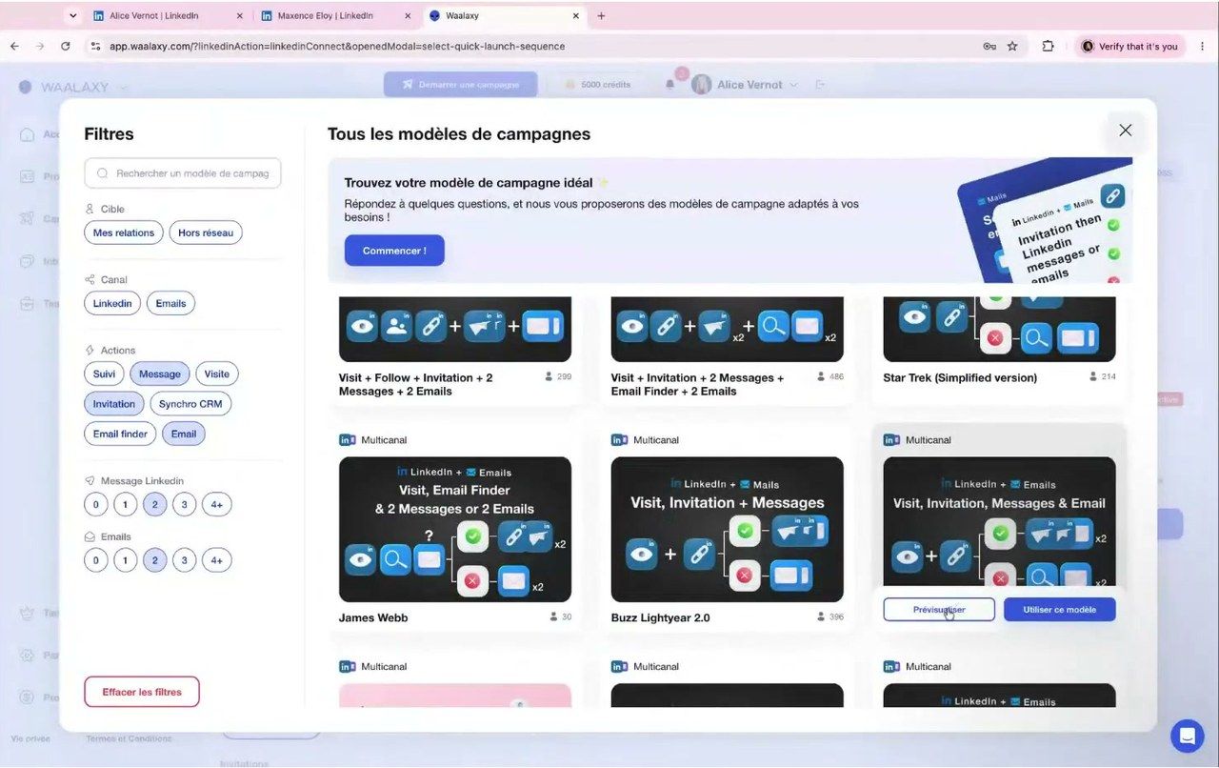Image resolution: width=1219 pixels, height=768 pixels.
Task: Reload the page in browser toolbar
Action: coord(66,46)
